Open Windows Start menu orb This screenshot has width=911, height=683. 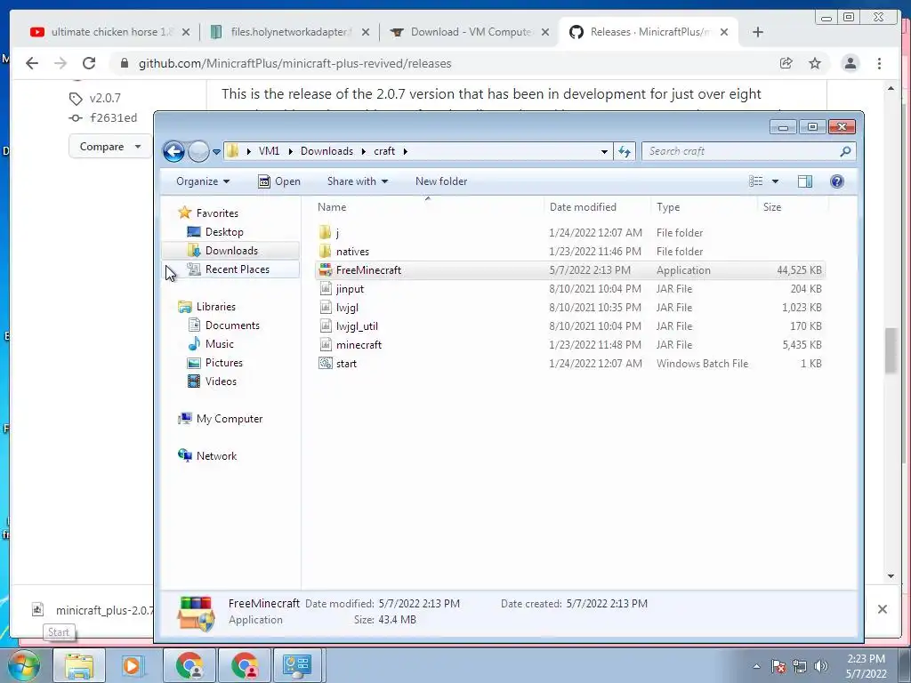coord(24,665)
